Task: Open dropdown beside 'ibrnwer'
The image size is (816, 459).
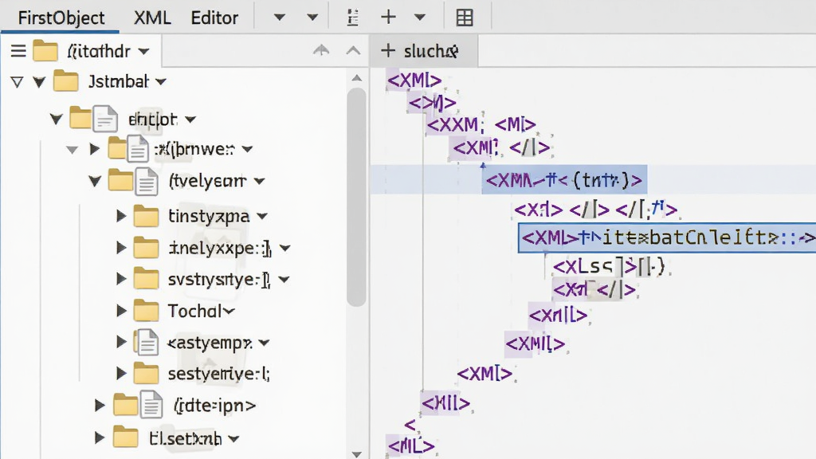Action: pos(247,150)
